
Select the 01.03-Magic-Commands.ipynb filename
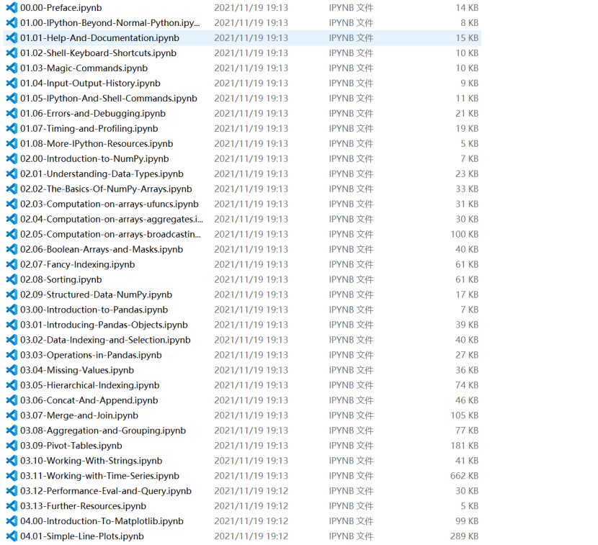(84, 68)
